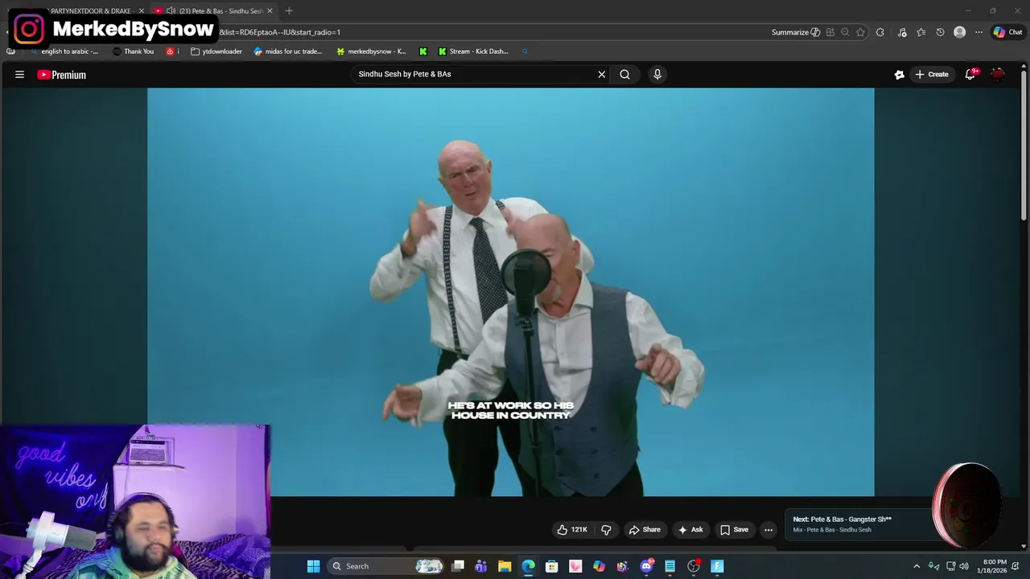
Task: Close the Pete & Bas - Sindhu Sesh tab
Action: point(270,10)
